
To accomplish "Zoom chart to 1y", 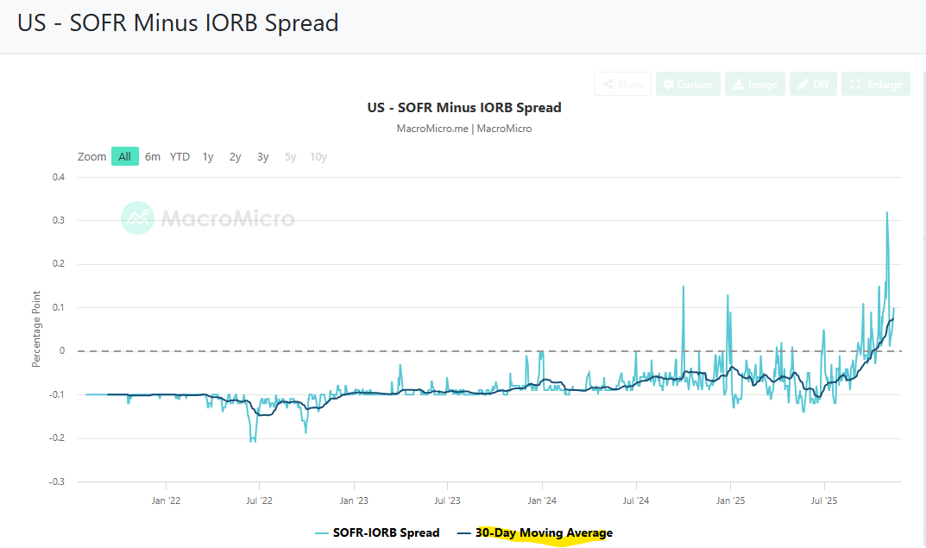I will pos(208,156).
